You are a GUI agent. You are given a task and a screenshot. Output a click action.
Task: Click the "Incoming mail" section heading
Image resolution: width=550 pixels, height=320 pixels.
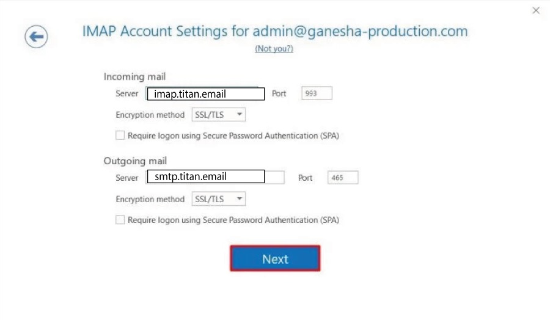(x=134, y=77)
